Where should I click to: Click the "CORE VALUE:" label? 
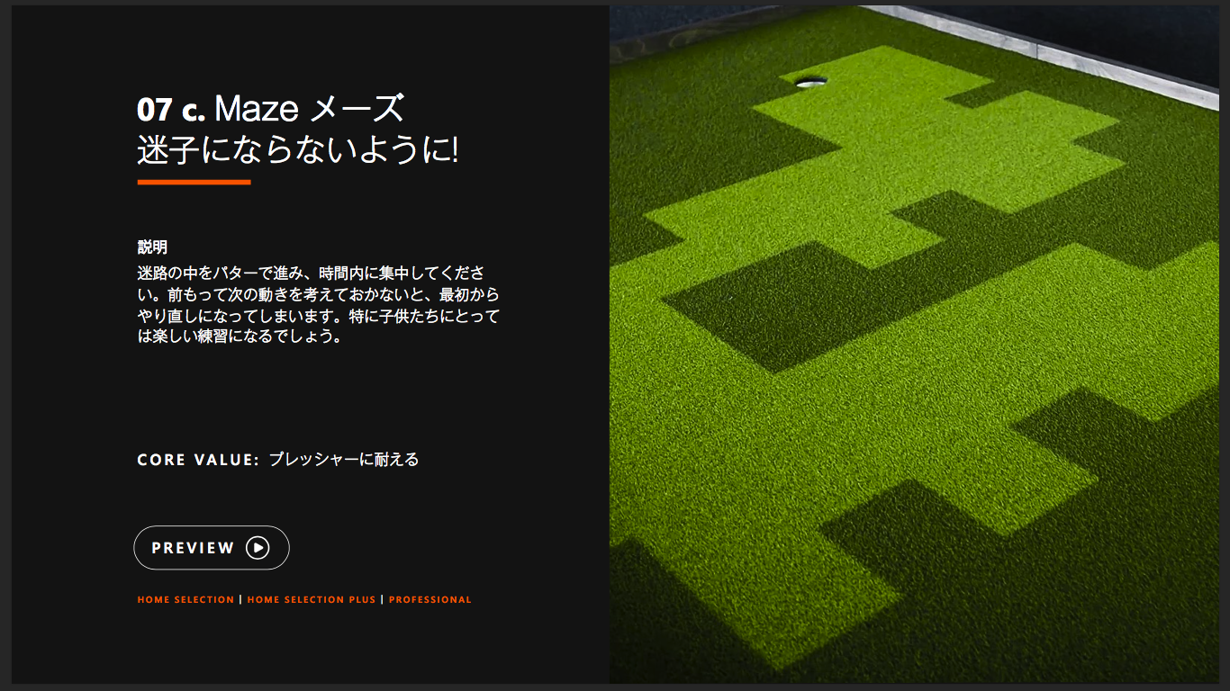pos(198,460)
